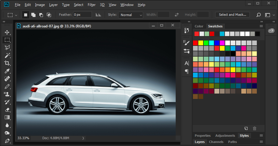Enable Add to selection mode
Viewport: 278px width, 146px height.
click(x=33, y=15)
